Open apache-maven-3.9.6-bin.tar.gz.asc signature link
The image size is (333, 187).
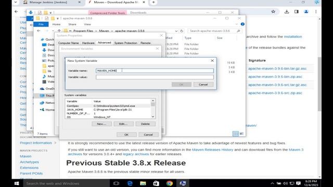tap(277, 69)
